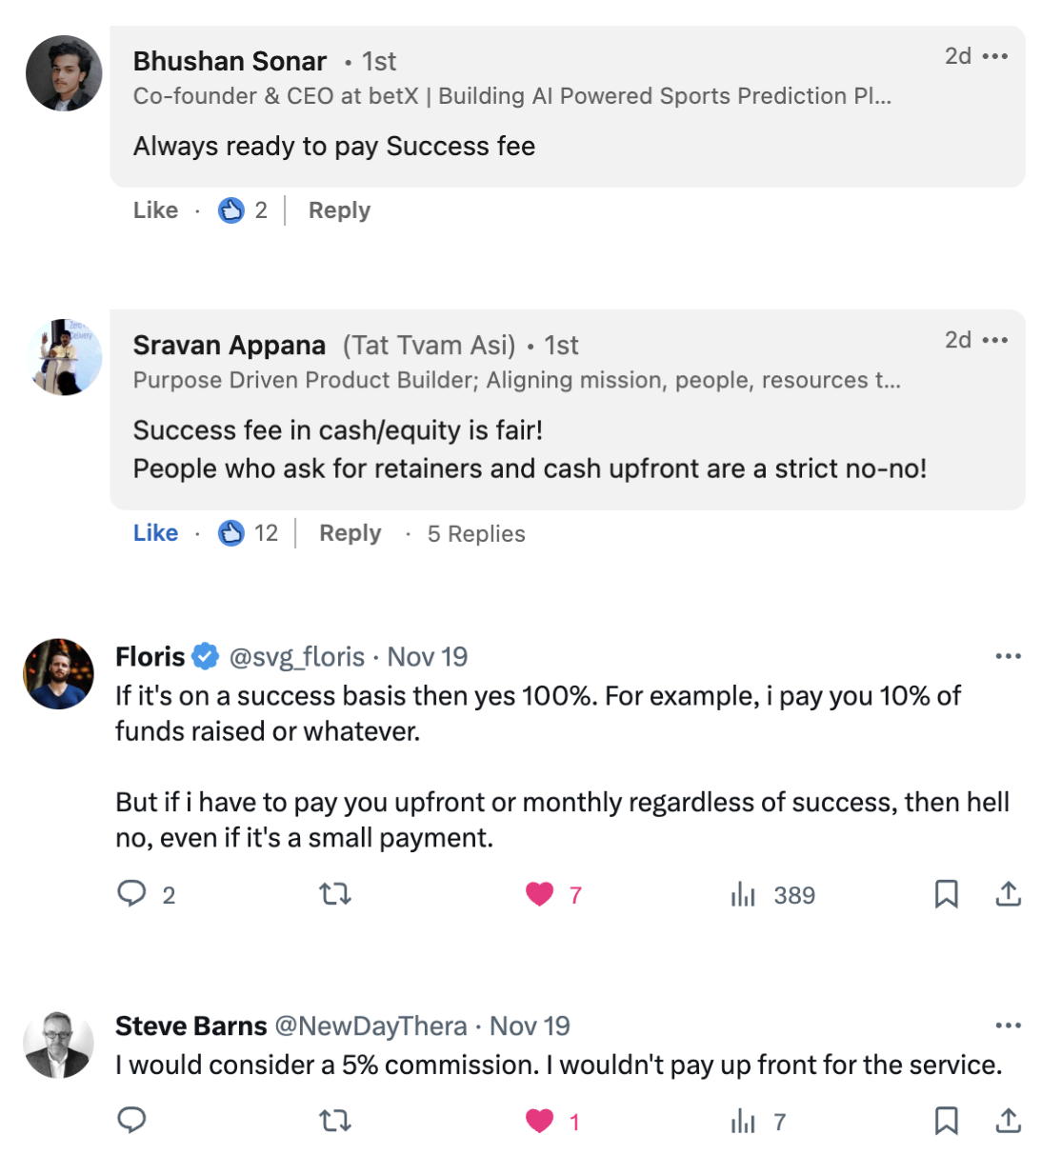This screenshot has height=1175, width=1061.
Task: Retweet Floris's success basis tweet
Action: point(334,893)
